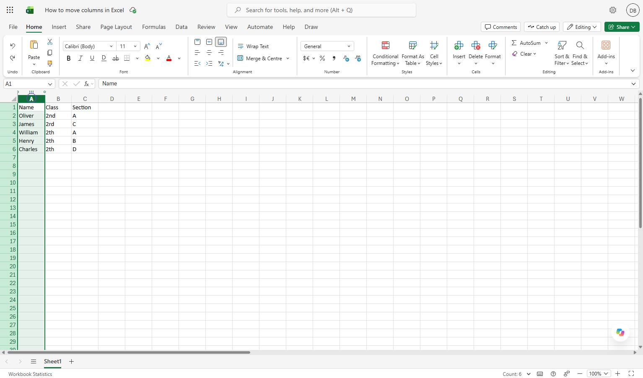This screenshot has height=378, width=643.
Task: Switch to the Formulas tab
Action: [154, 27]
